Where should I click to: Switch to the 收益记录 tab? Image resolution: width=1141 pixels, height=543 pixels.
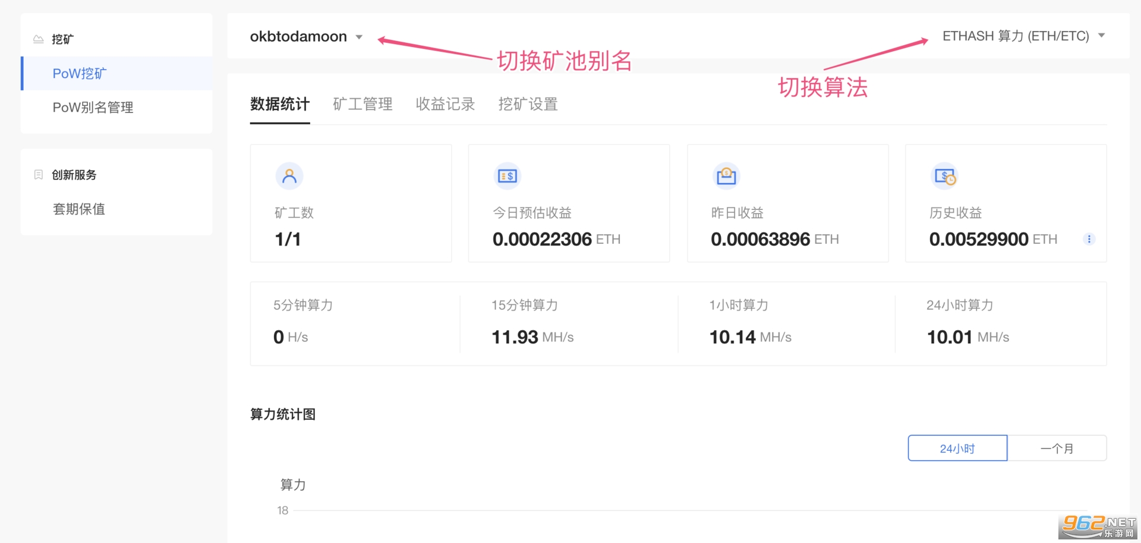pos(445,105)
